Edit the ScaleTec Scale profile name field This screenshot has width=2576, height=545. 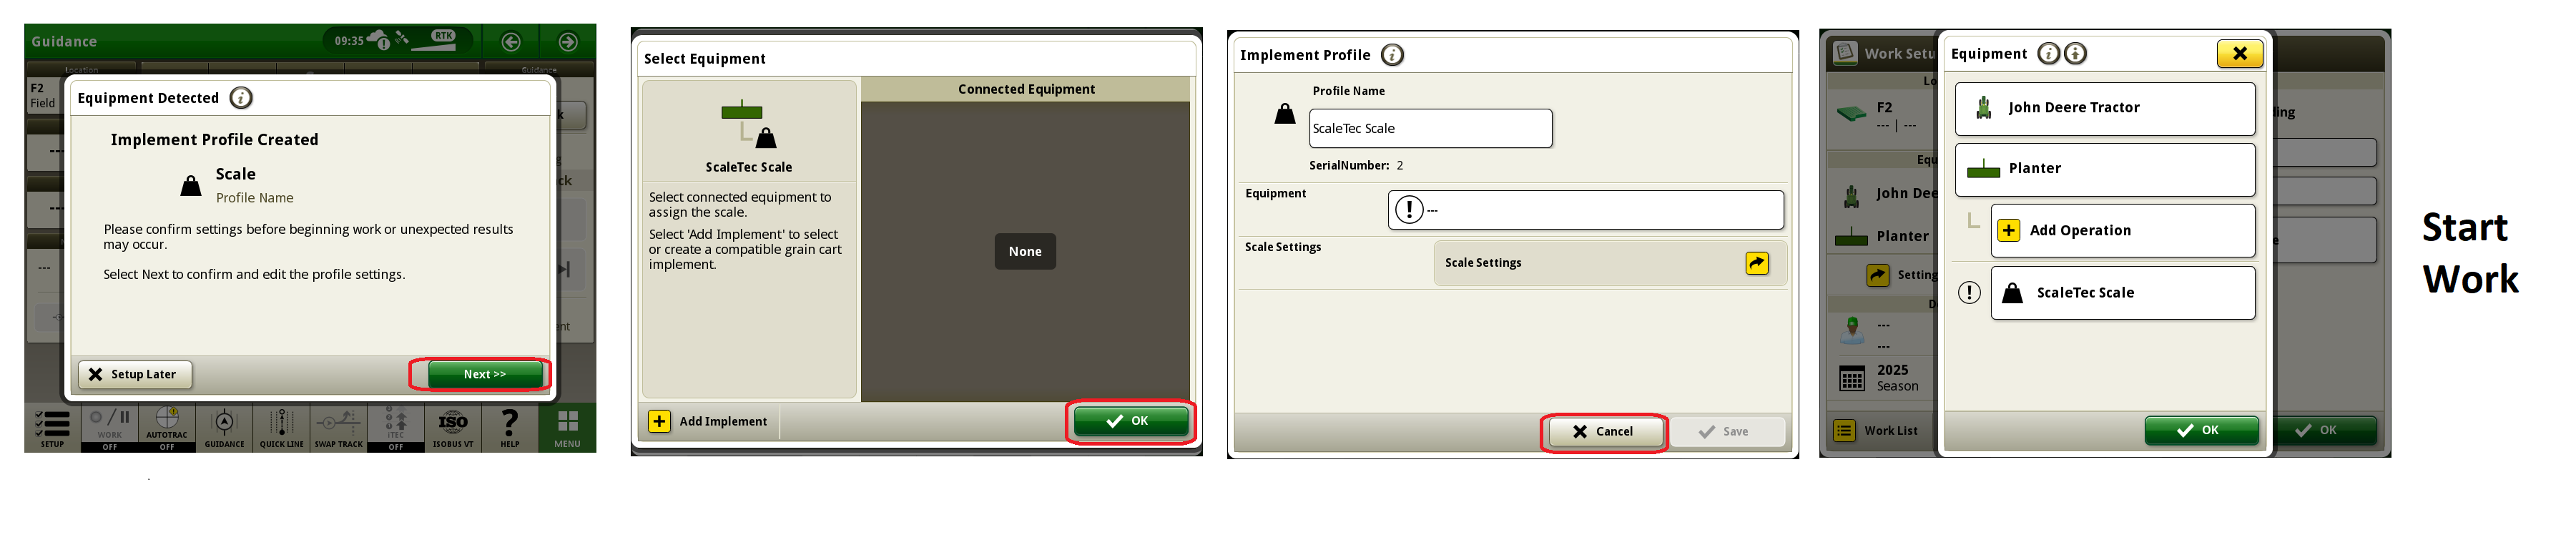pyautogui.click(x=1430, y=129)
